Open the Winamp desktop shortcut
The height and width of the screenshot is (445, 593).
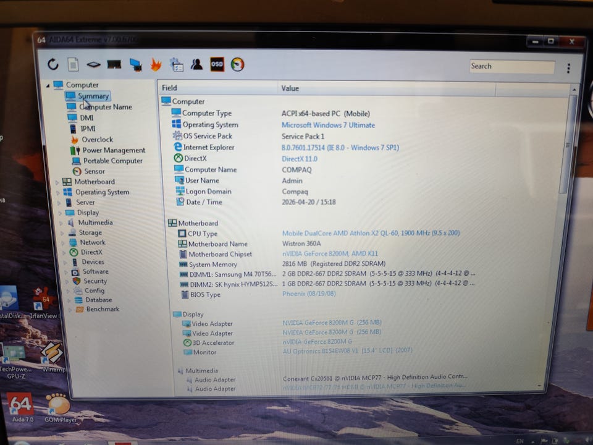coord(53,357)
